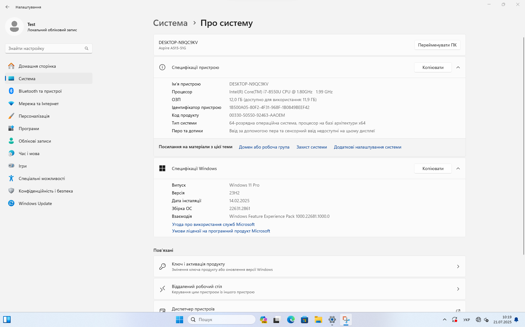Viewport: 525px width, 327px height.
Task: Collapse the Специфікації пристрою section
Action: (x=458, y=67)
